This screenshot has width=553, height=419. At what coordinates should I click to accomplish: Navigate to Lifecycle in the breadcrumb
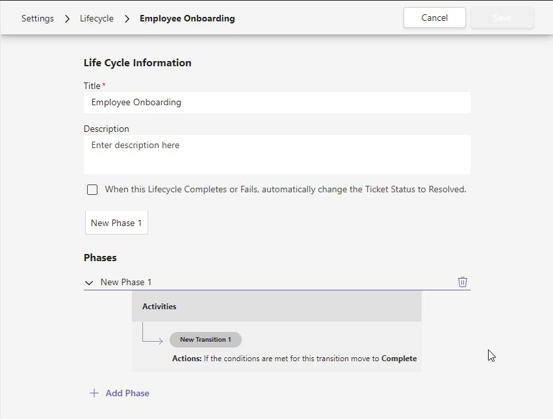97,18
